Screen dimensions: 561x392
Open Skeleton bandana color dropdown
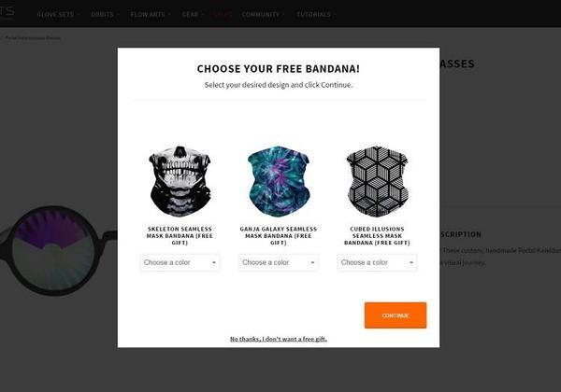click(180, 262)
